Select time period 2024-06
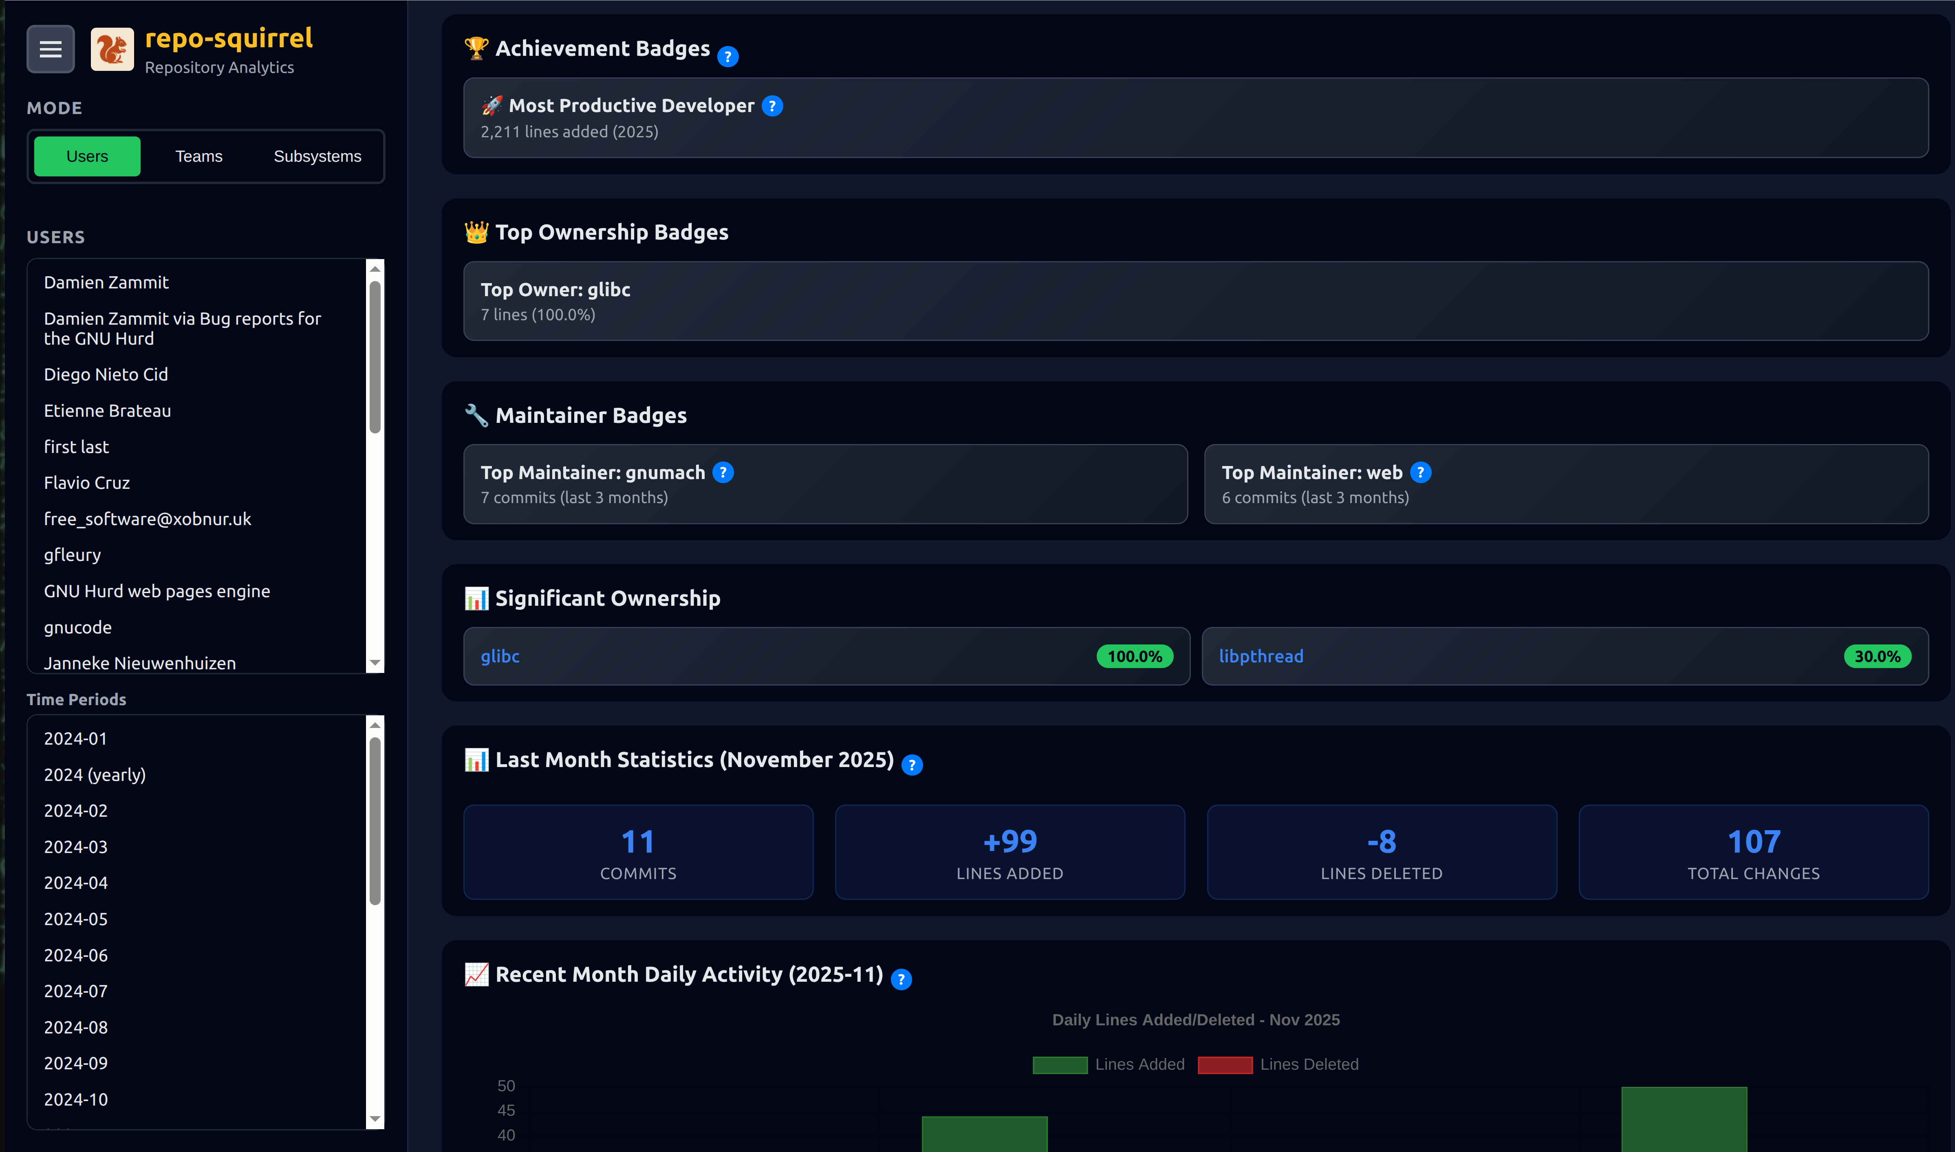This screenshot has width=1955, height=1152. coord(75,955)
